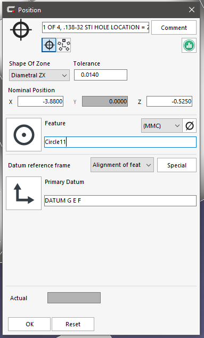The width and height of the screenshot is (204, 338).
Task: Click the Z nominal position field
Action: coord(169,101)
